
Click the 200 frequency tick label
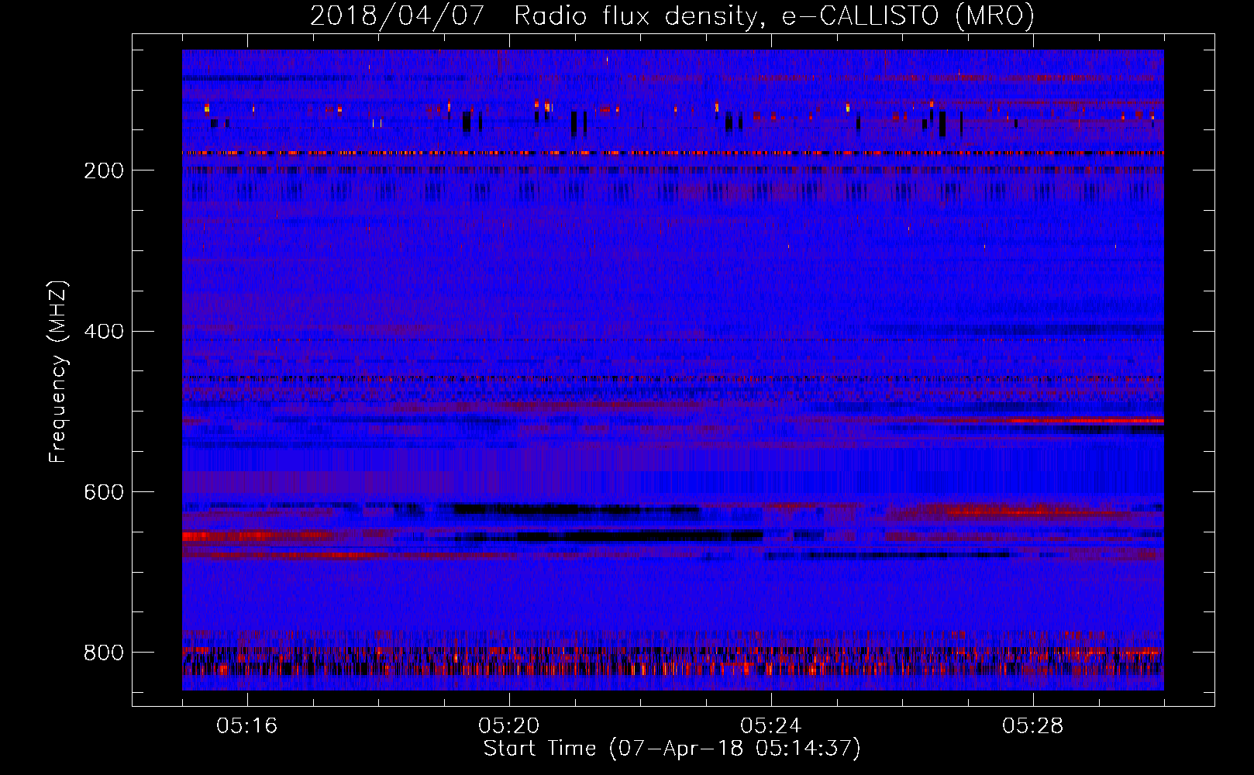pos(104,170)
